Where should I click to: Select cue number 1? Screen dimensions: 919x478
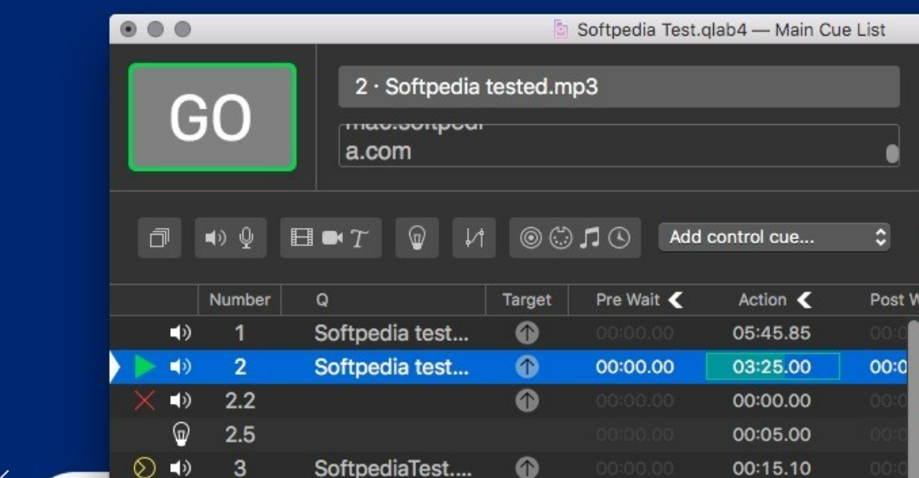click(239, 333)
